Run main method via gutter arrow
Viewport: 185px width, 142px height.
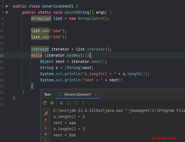[7, 12]
